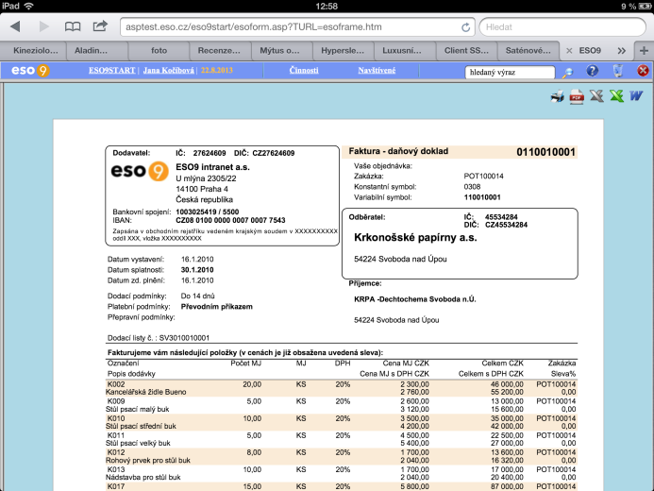The image size is (654, 491).
Task: Click variabilní symbol 110010001
Action: coord(482,197)
